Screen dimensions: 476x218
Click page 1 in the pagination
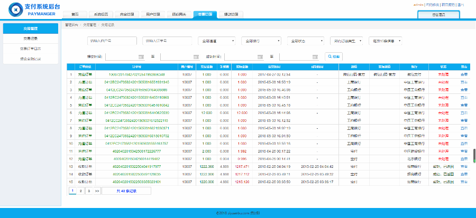pyautogui.click(x=72, y=191)
